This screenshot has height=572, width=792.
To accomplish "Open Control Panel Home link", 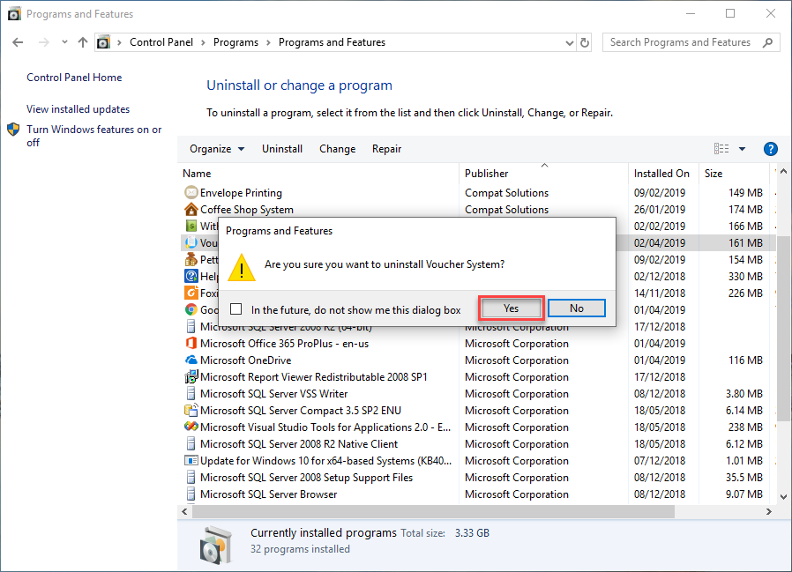I will pos(74,78).
